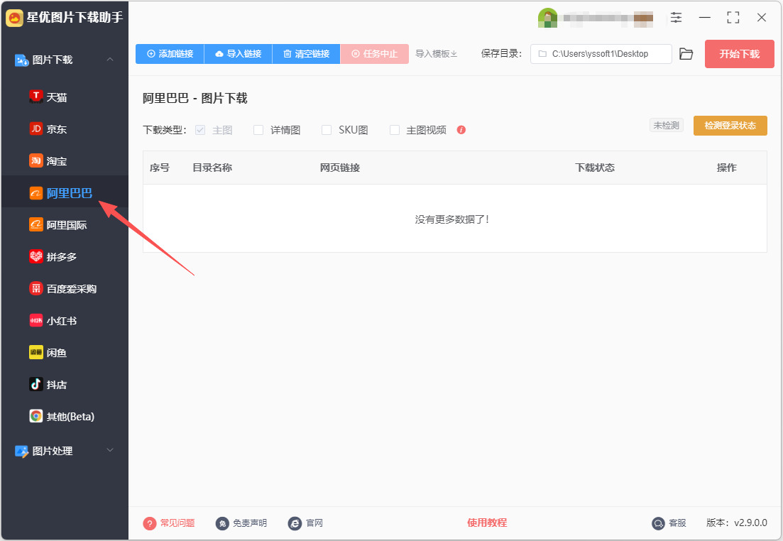Click the 图片处理 section icon

click(x=21, y=451)
